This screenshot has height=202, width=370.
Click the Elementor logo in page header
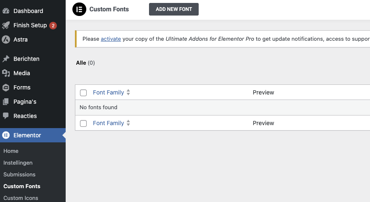click(x=79, y=9)
